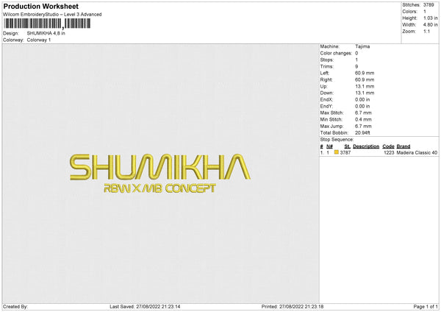Click the Up value '13.1 mm'

pyautogui.click(x=365, y=86)
